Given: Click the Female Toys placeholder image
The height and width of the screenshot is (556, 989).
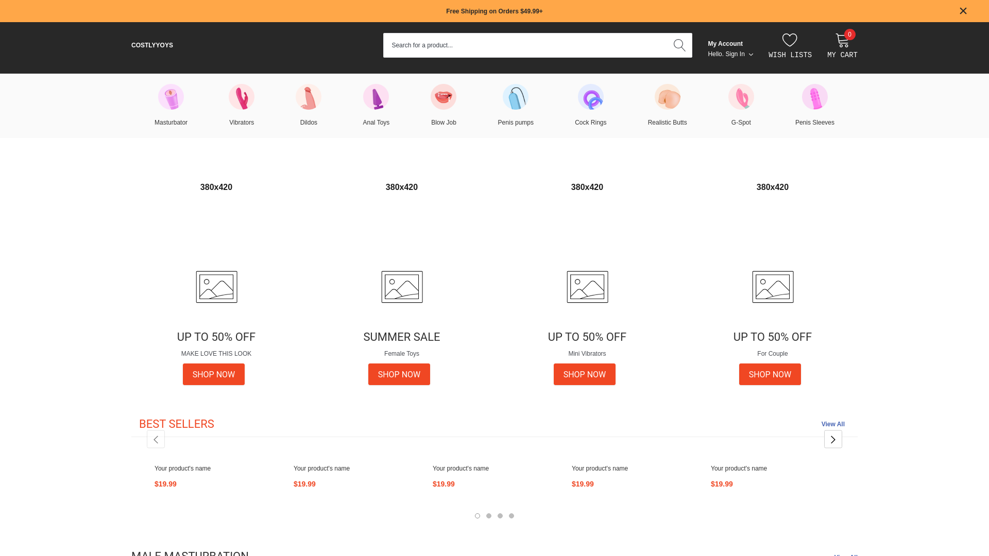Looking at the screenshot, I should click(x=402, y=287).
